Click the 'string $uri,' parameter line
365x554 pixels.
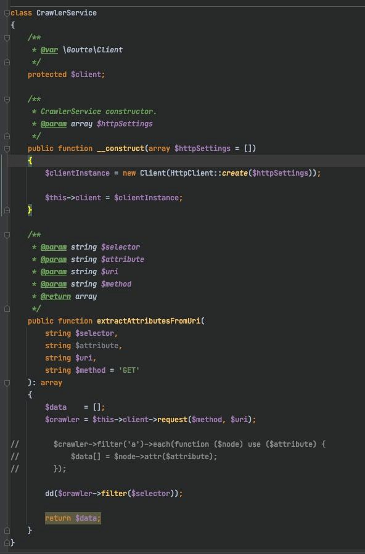71,358
